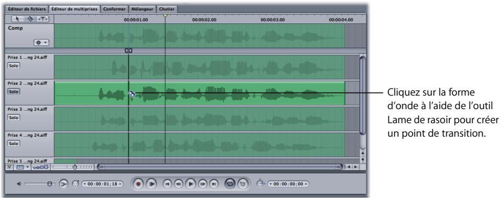Click the Record button

139,184
